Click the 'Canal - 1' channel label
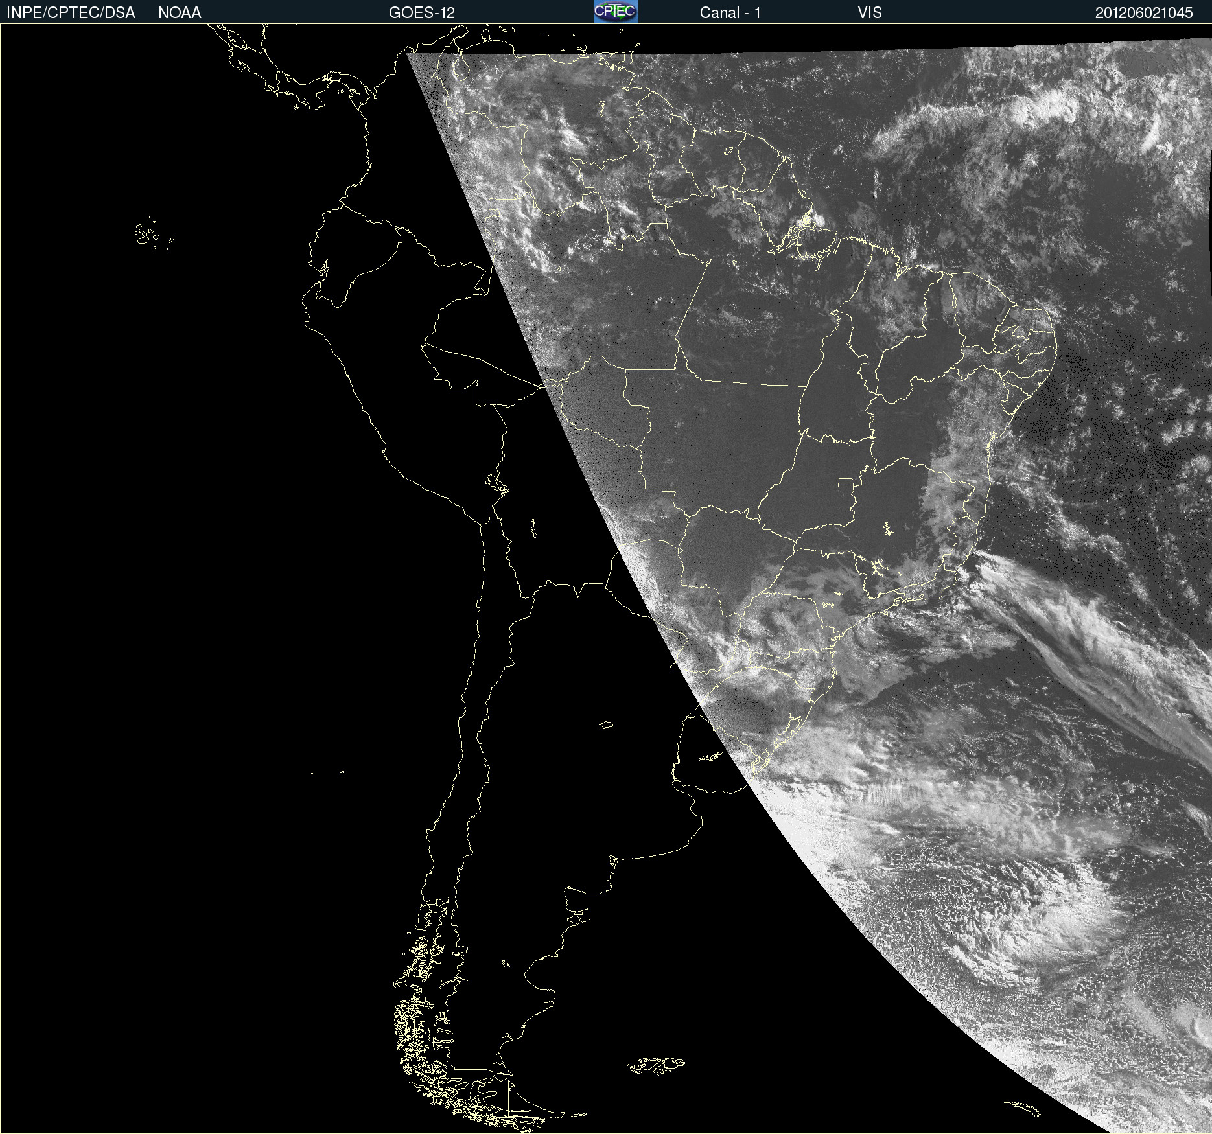This screenshot has width=1212, height=1134. pos(730,13)
